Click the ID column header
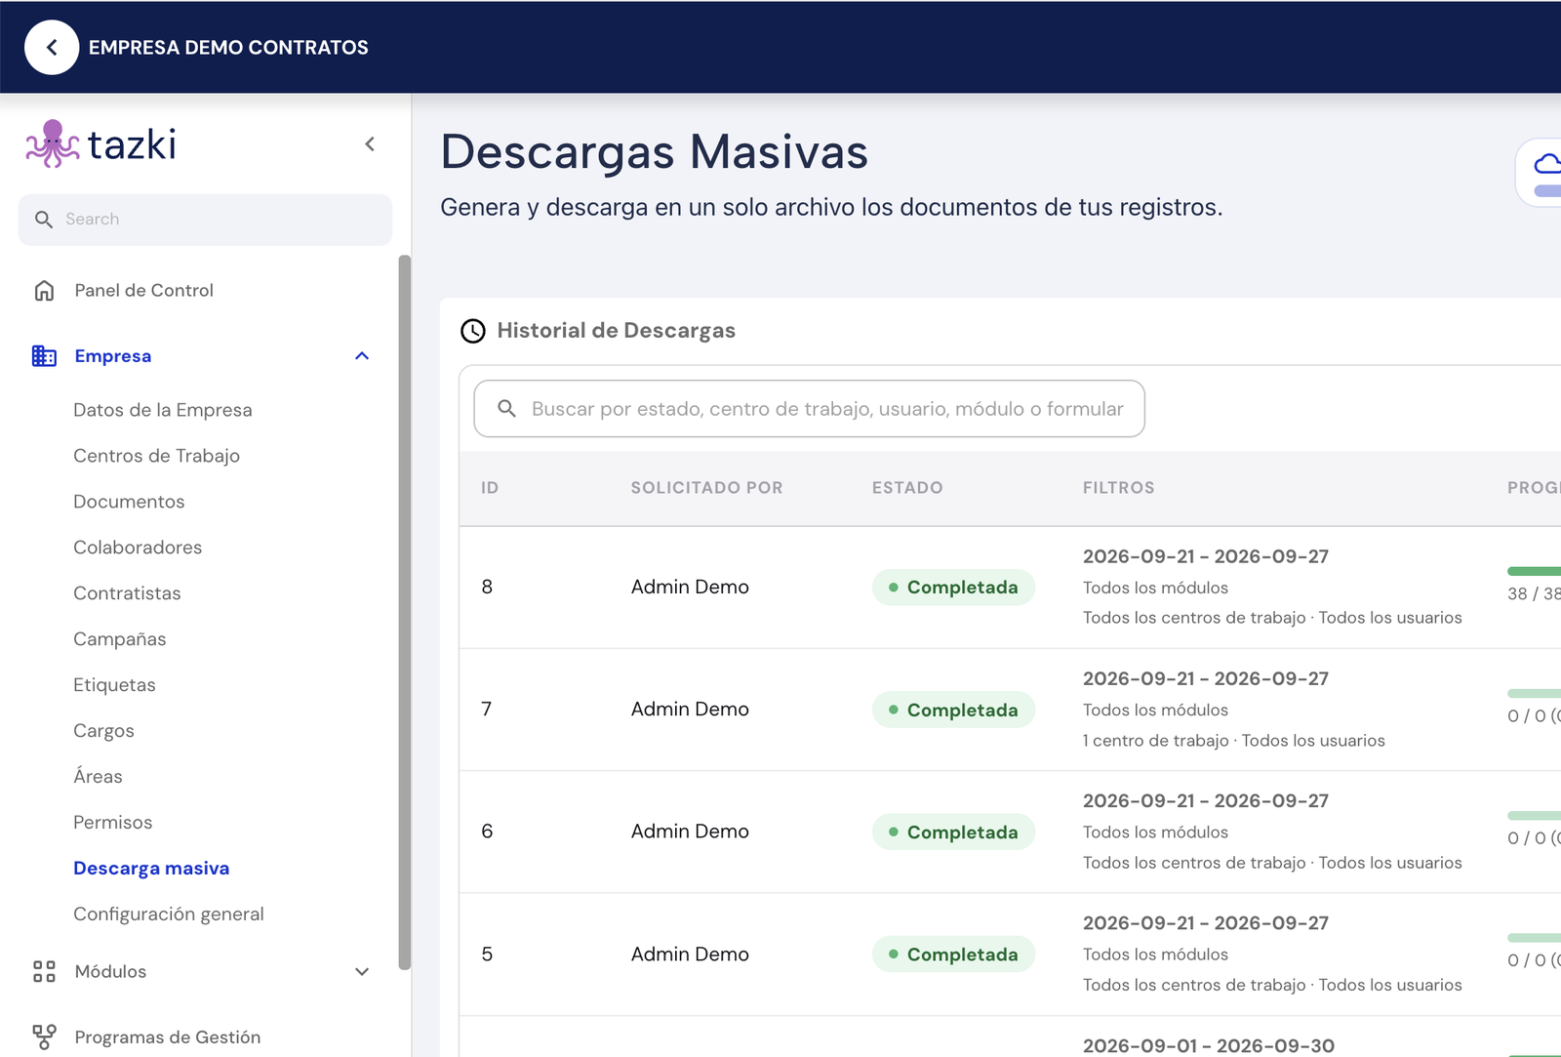Screen dimensions: 1561x1057 [x=490, y=488]
